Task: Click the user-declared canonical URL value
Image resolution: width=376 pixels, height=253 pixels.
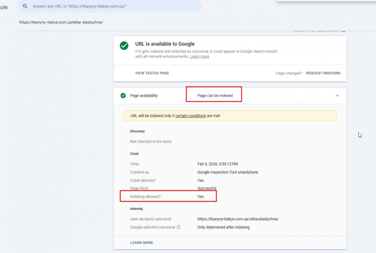Action: [x=238, y=219]
